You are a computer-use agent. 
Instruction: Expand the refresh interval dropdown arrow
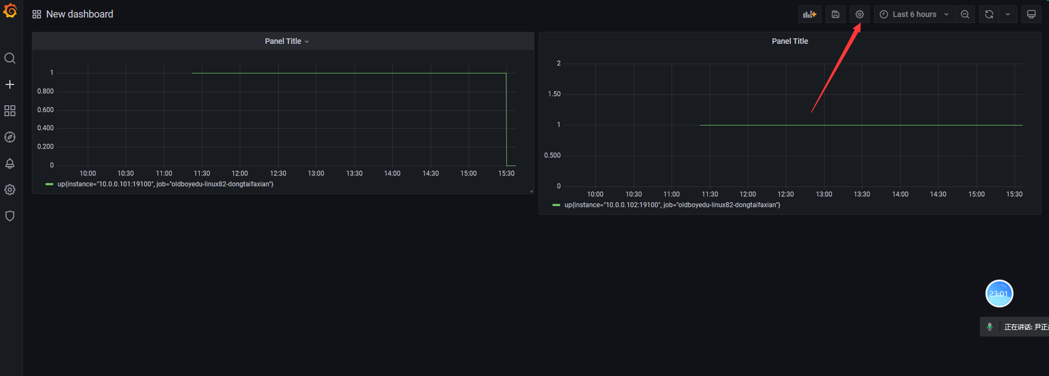(x=1008, y=14)
